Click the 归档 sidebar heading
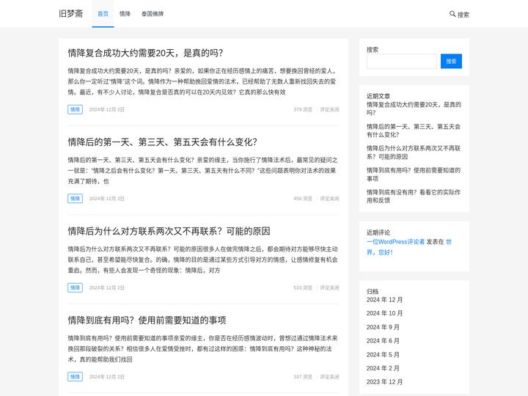 click(373, 291)
